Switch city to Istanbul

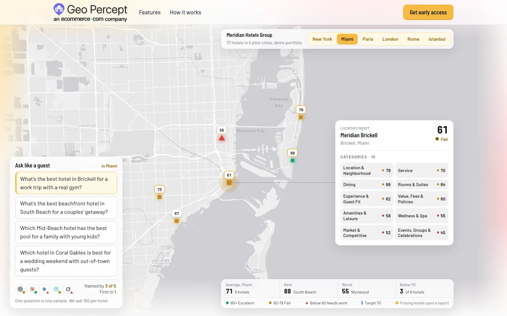[x=437, y=39]
